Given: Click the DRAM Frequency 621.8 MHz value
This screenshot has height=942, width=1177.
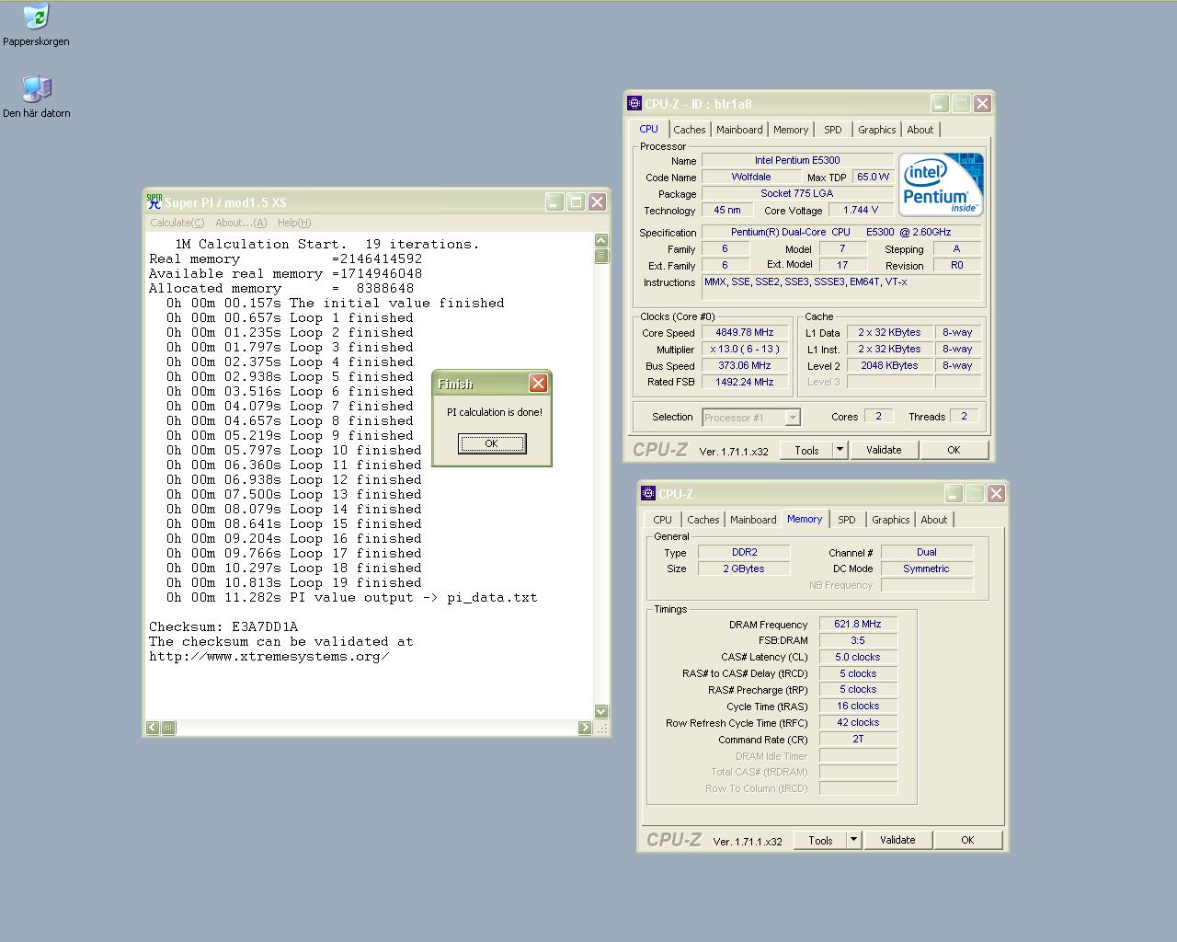Looking at the screenshot, I should [x=858, y=624].
